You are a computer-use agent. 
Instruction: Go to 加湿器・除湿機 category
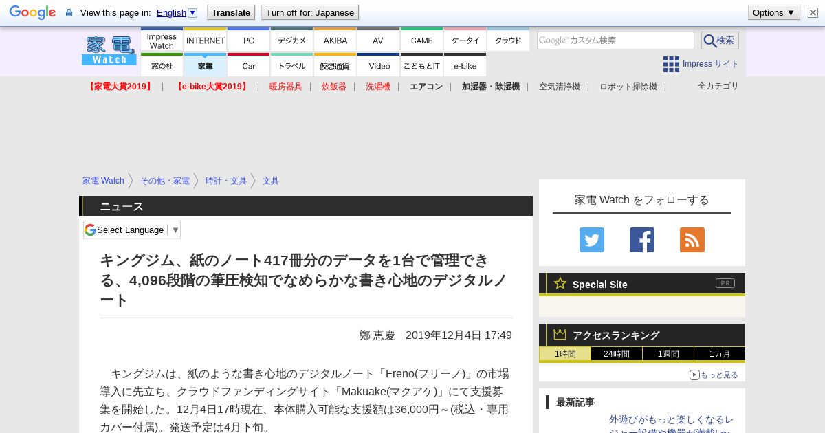[491, 87]
